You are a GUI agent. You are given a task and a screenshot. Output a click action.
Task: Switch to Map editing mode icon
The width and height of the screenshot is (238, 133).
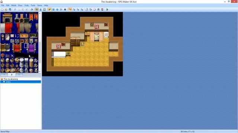[x=36, y=10]
